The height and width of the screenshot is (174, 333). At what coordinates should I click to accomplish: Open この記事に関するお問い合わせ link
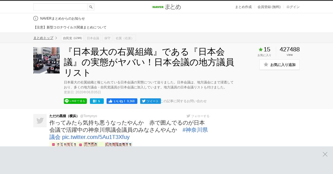tap(183, 101)
